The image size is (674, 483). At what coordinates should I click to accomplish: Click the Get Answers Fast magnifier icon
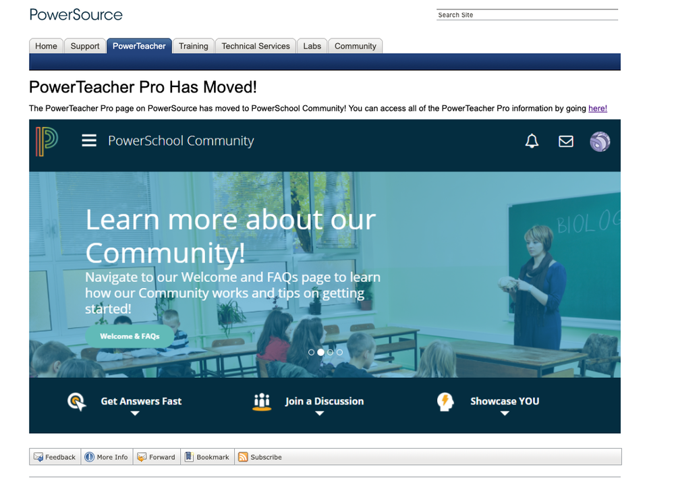(77, 402)
